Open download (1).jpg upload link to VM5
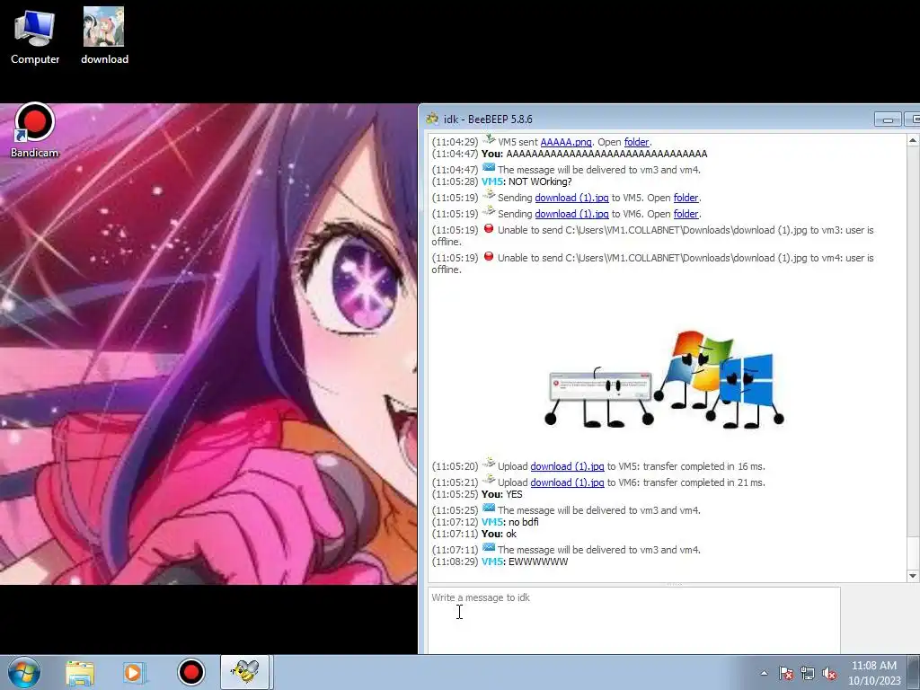 [568, 466]
